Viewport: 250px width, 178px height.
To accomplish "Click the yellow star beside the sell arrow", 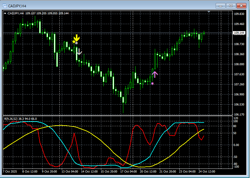I will 73,41.
